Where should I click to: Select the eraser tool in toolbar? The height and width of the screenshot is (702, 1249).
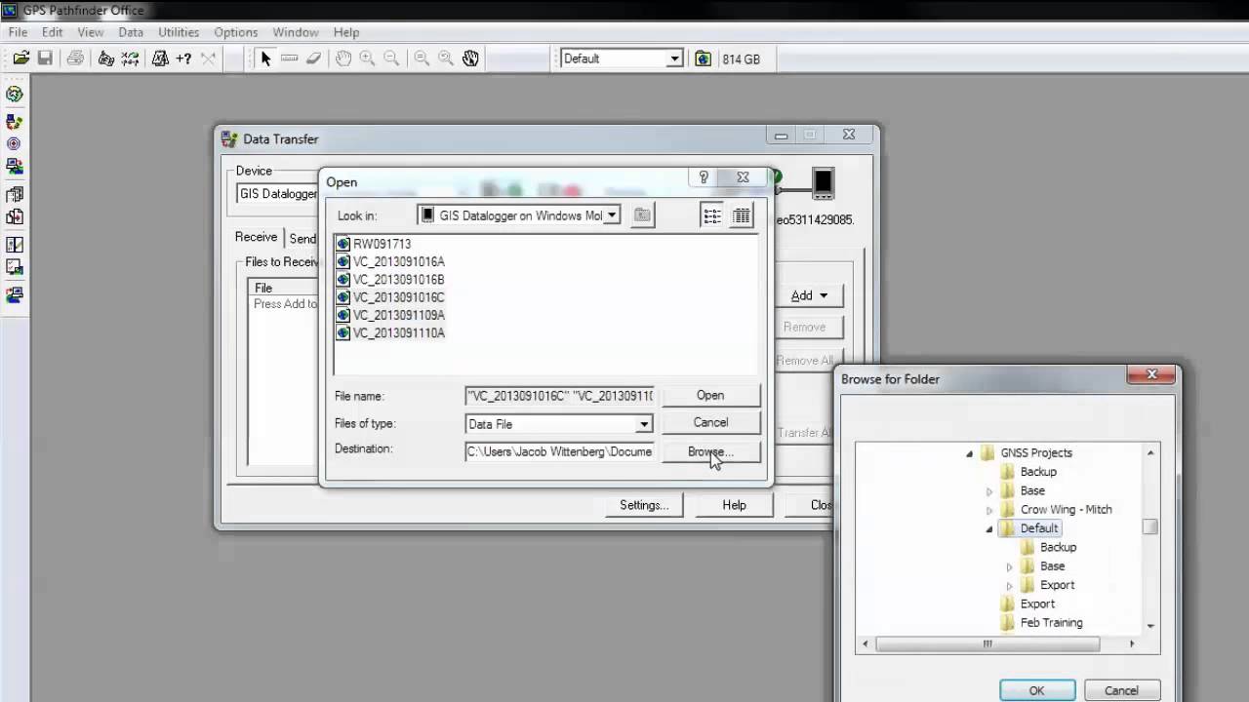[x=313, y=58]
